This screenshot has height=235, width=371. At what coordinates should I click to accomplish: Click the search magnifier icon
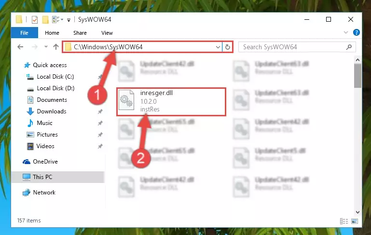pyautogui.click(x=349, y=47)
